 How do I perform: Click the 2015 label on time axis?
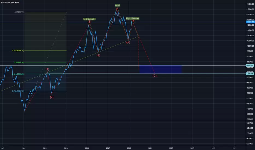click(87, 148)
